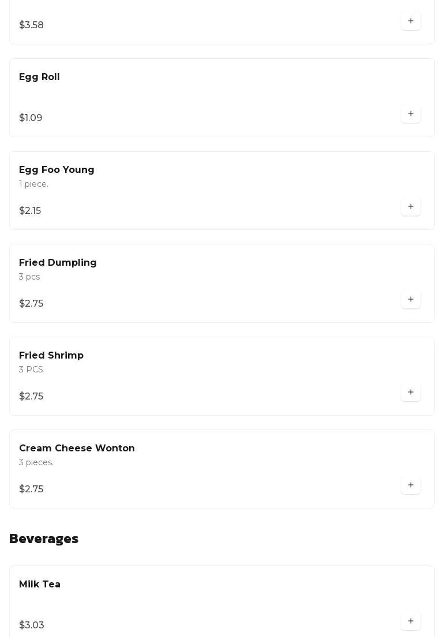Screen dimensions: 444x637
Task: Select the Beverages section heading
Action: [x=44, y=538]
